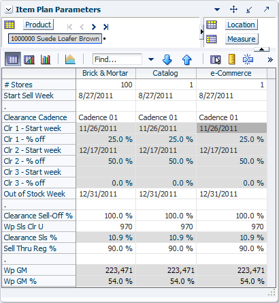The height and width of the screenshot is (303, 279).
Task: Go to previous product arrow
Action: tap(82, 27)
